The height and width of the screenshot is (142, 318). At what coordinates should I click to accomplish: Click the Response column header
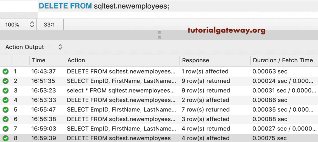pos(195,60)
